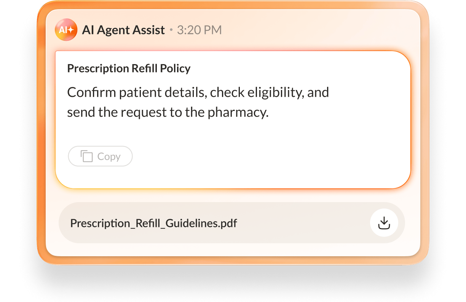Copy the prescription refill policy text
This screenshot has height=302, width=466.
click(100, 156)
